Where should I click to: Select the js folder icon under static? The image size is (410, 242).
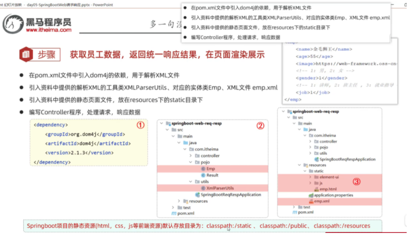pos(317,183)
